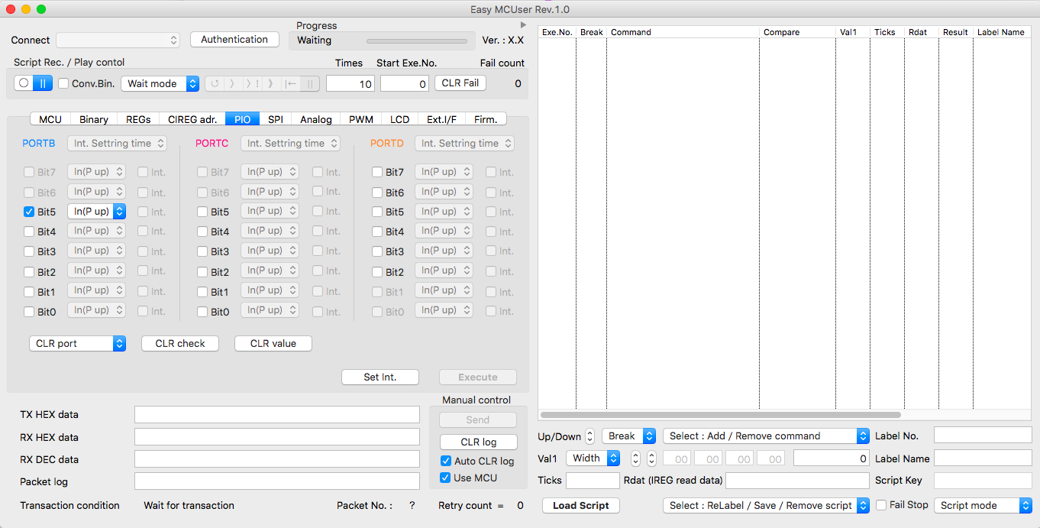Check PORTC Bit5 checkbox
This screenshot has width=1040, height=528.
point(203,212)
